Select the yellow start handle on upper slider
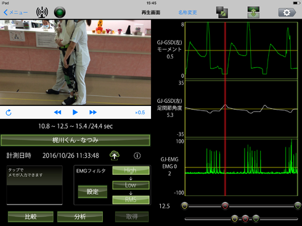Screen dimensions: 302x226 [x=185, y=206]
